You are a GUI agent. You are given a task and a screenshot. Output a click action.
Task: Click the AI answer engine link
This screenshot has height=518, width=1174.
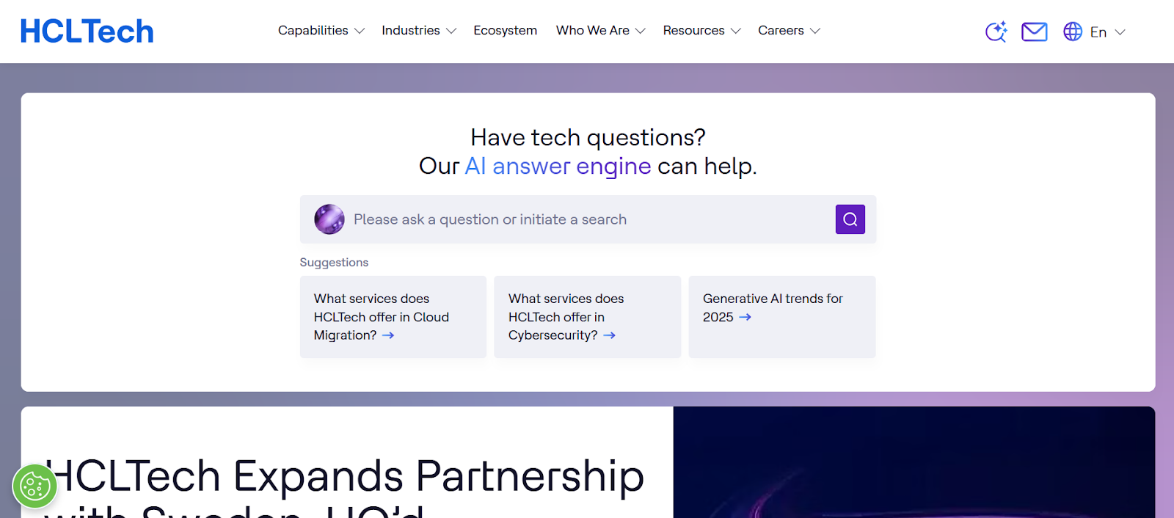(x=558, y=166)
